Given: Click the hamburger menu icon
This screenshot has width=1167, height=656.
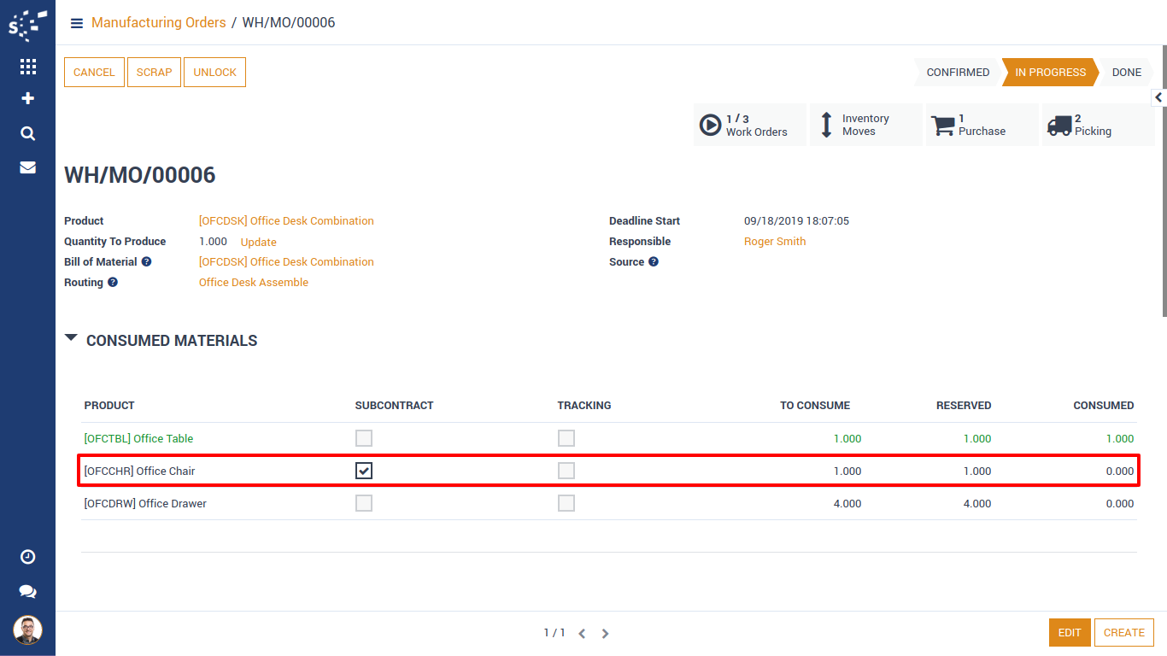Looking at the screenshot, I should point(77,23).
